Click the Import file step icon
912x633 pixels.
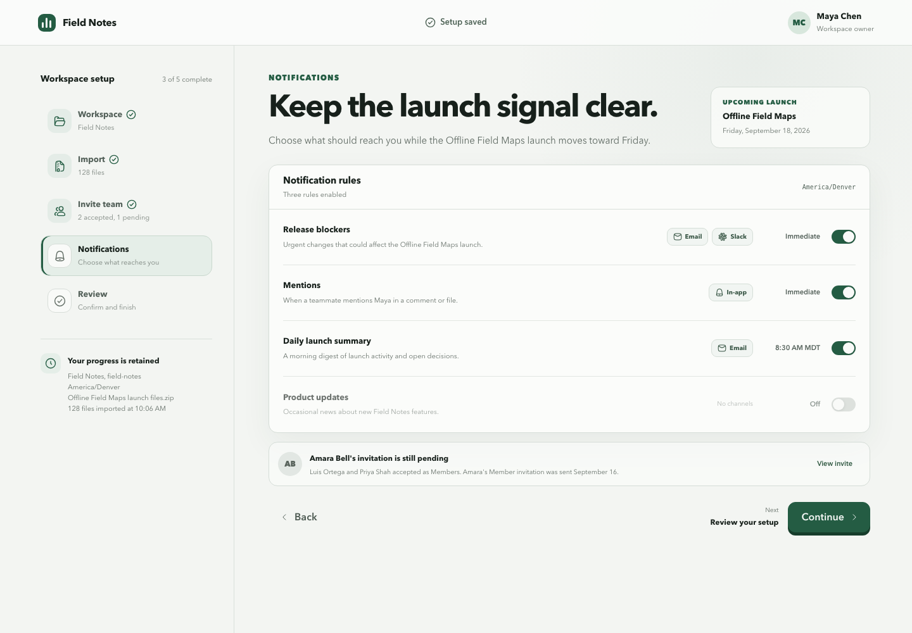point(60,166)
